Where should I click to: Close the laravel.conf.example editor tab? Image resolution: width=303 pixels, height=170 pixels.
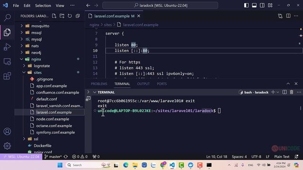(139, 16)
